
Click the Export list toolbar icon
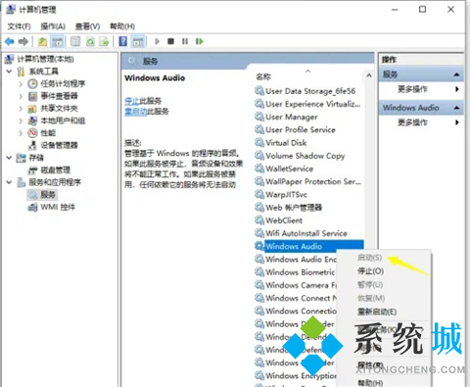click(x=104, y=41)
